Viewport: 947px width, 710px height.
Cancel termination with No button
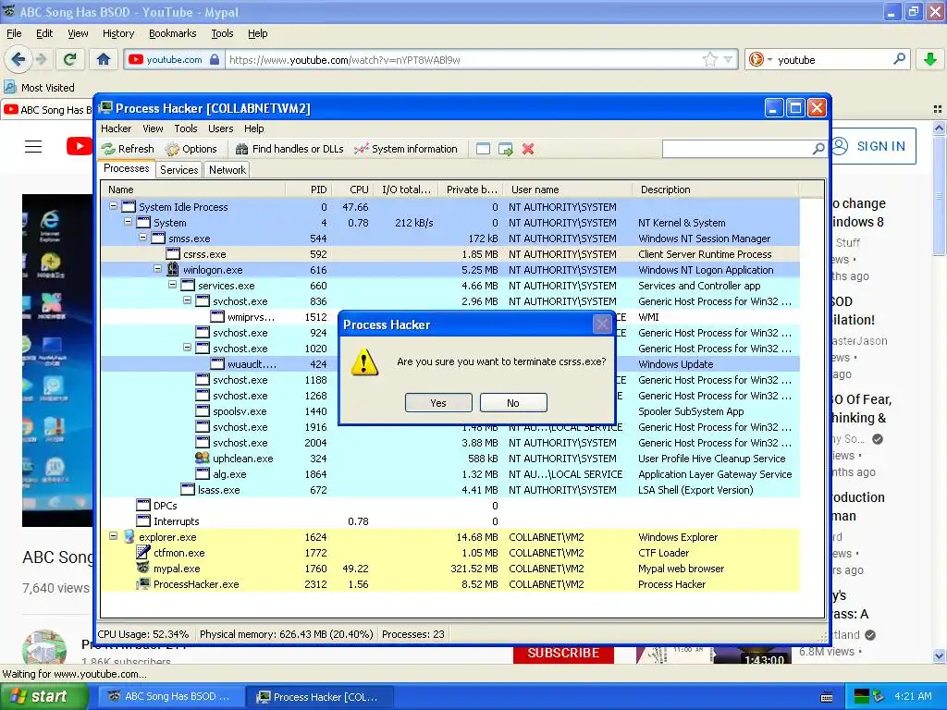pos(513,403)
